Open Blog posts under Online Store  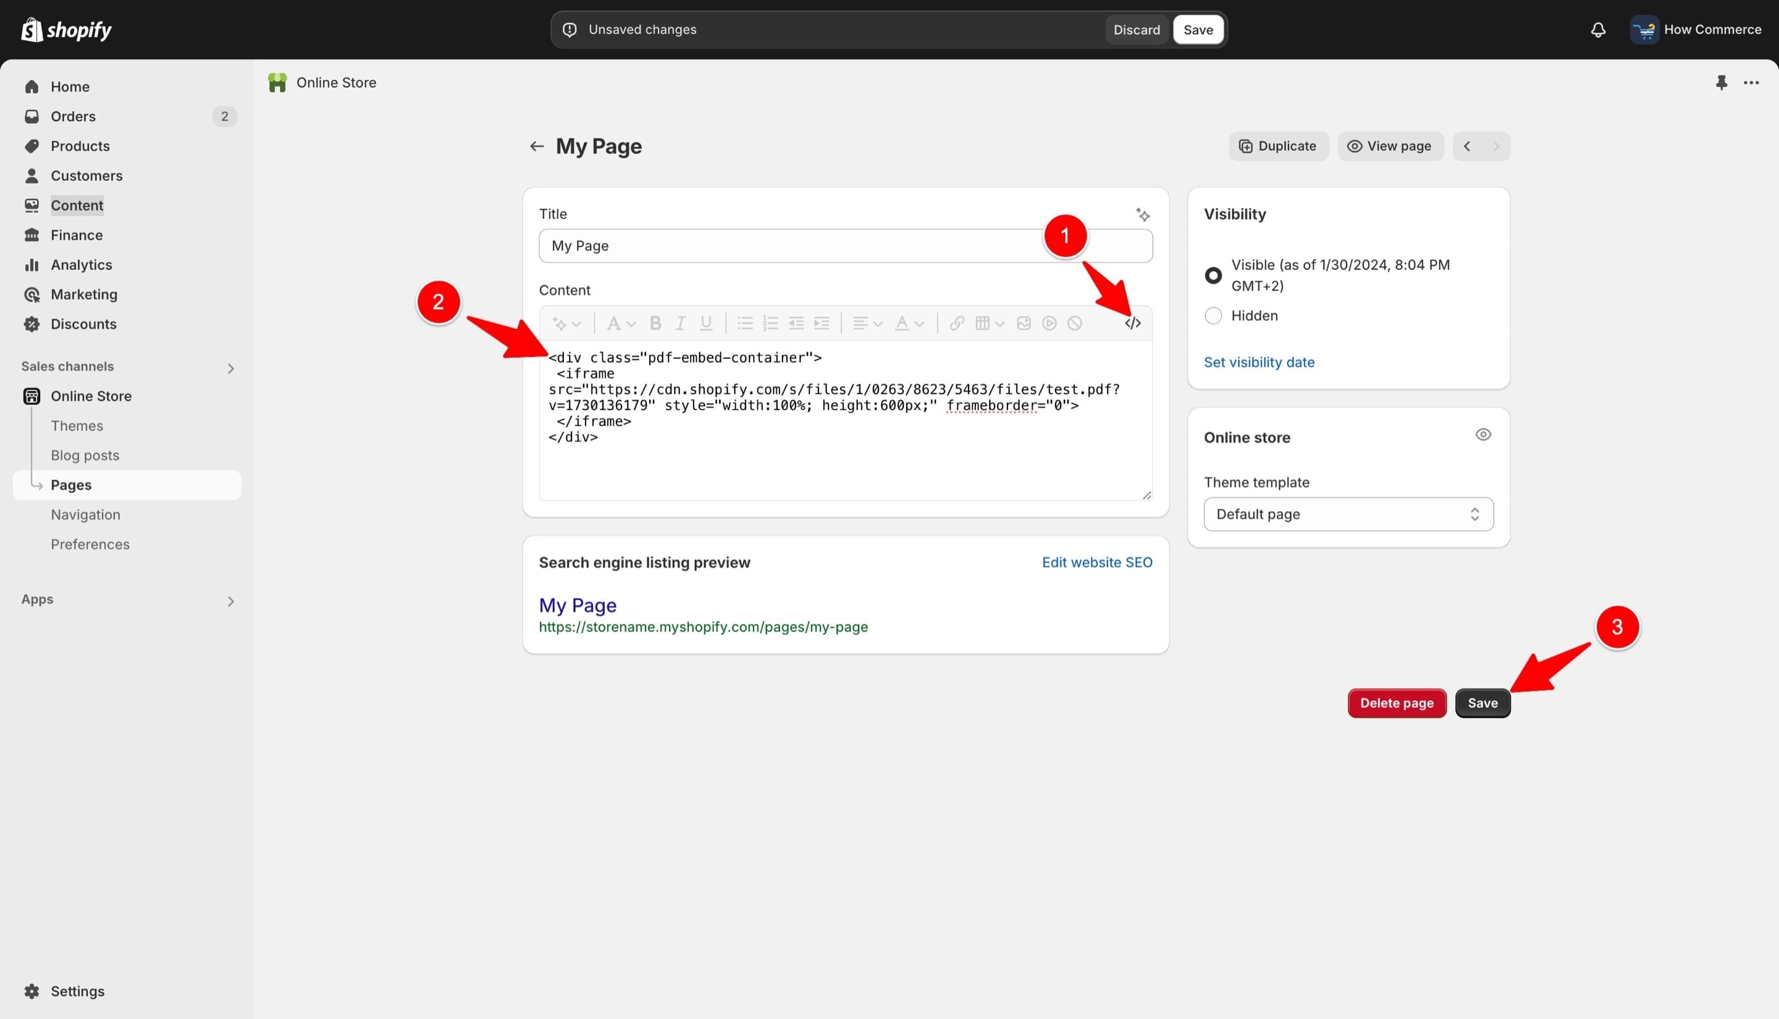tap(85, 455)
